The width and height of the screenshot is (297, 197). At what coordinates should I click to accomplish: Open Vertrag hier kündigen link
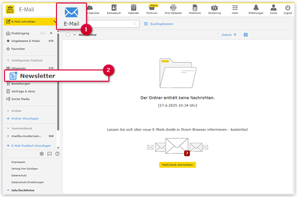pos(24,169)
